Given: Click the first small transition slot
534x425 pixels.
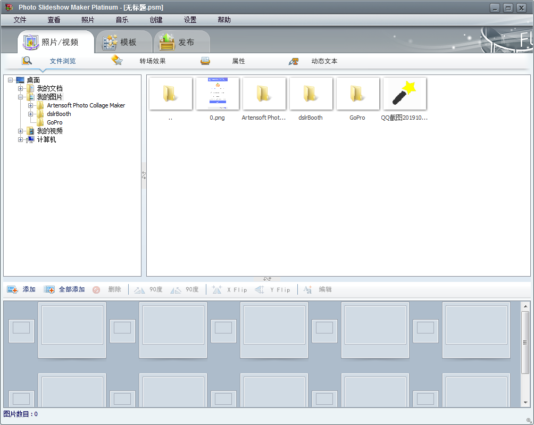Looking at the screenshot, I should coord(21,331).
